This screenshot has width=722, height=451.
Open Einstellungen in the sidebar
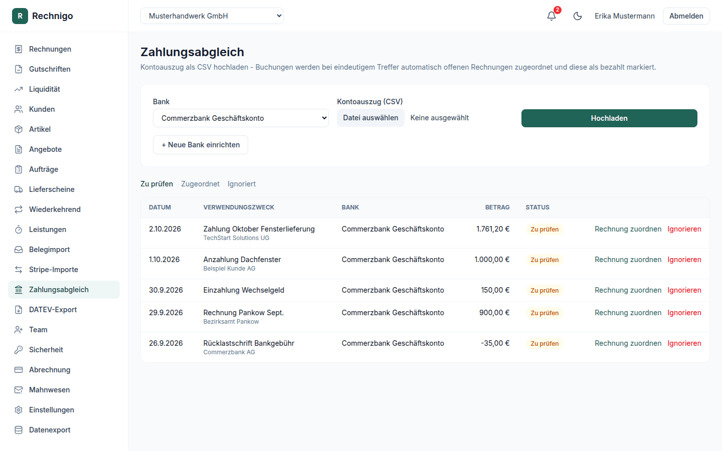point(64,410)
